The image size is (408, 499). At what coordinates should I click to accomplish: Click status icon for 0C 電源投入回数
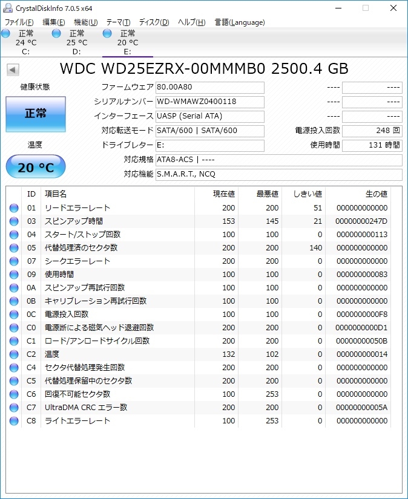(x=14, y=315)
